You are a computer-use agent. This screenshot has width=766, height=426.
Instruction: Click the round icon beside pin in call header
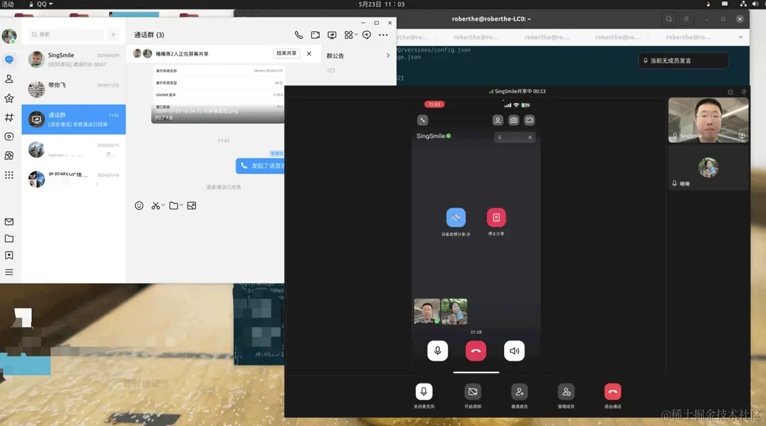[x=730, y=92]
